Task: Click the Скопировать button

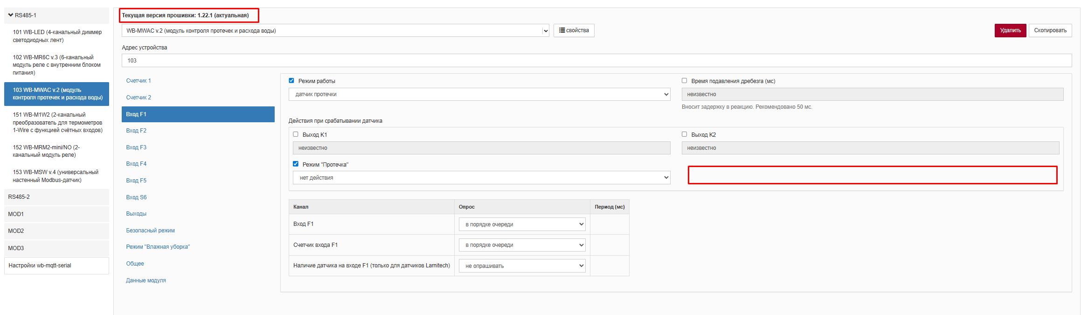Action: click(1050, 31)
